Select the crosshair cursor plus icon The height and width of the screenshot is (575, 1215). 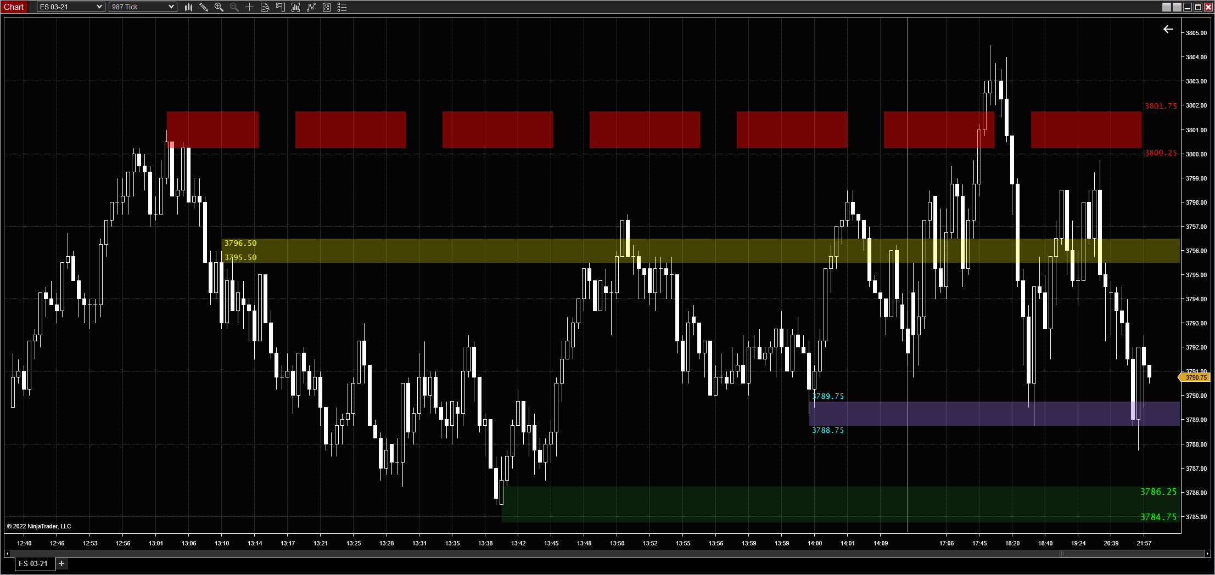pos(249,7)
